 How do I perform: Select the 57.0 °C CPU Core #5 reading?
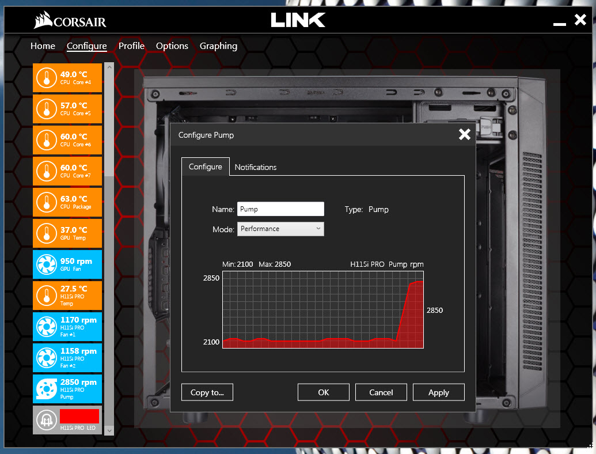click(67, 109)
